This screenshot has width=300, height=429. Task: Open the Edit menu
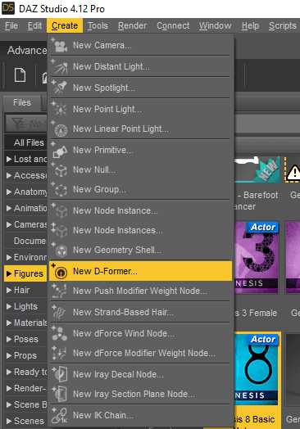coord(34,25)
